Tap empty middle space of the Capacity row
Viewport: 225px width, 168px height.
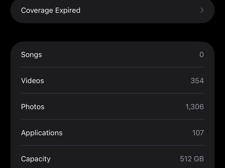[x=115, y=159]
